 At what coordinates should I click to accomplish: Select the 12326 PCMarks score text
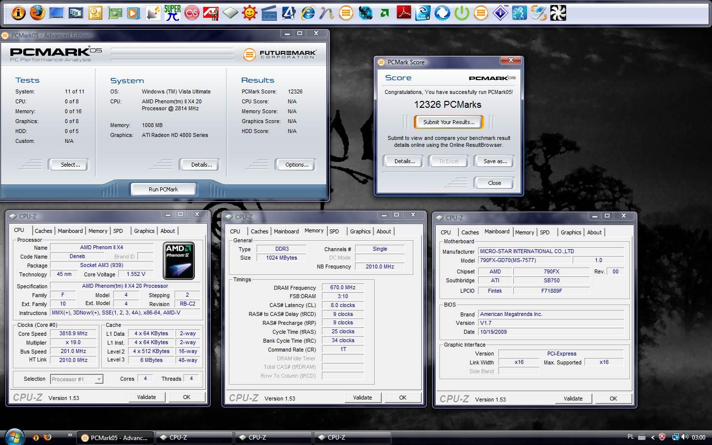tap(447, 104)
